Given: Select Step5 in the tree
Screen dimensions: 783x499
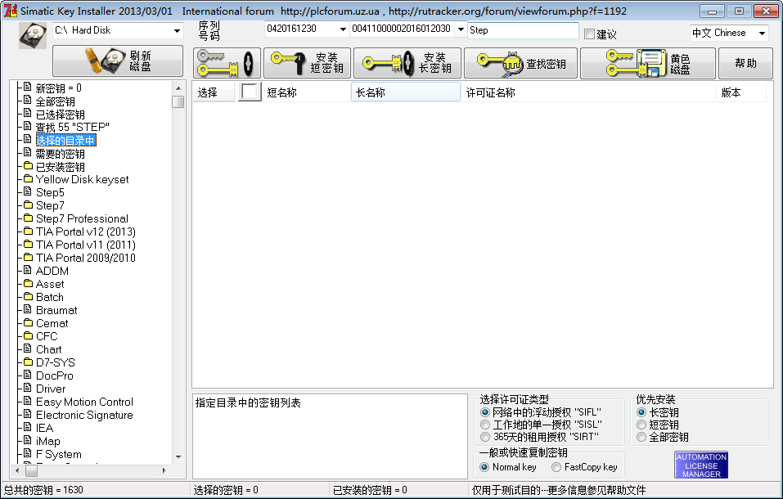Looking at the screenshot, I should coord(50,192).
